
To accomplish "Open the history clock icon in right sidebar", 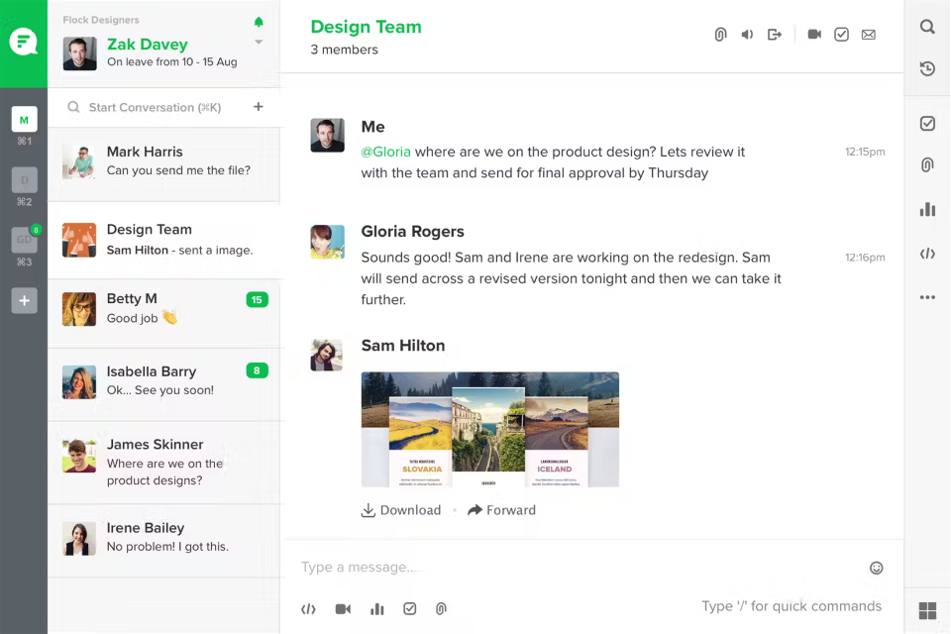I will (x=927, y=68).
